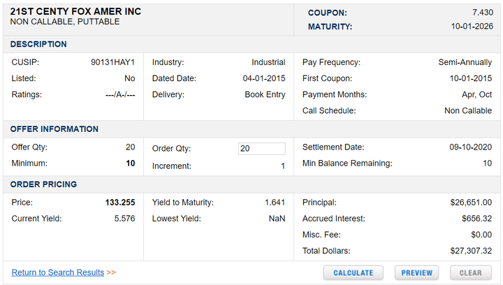This screenshot has width=503, height=285.
Task: Click the Accrued Interest amount $656.32
Action: [x=475, y=219]
